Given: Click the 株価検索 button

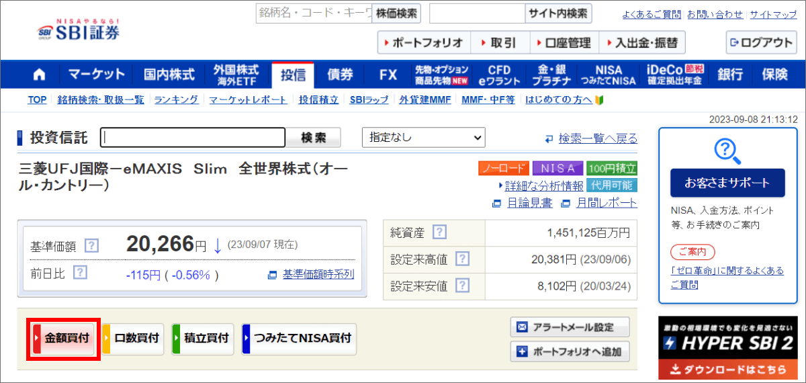Looking at the screenshot, I should [396, 13].
